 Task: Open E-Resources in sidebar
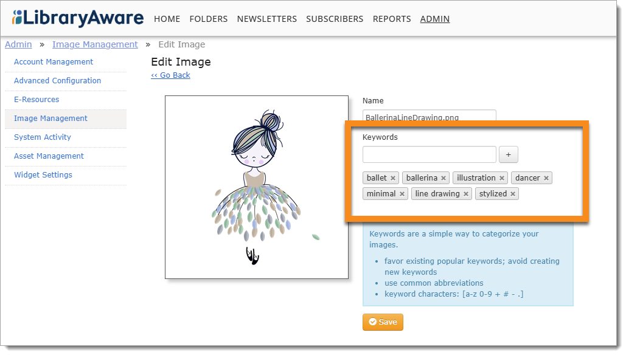37,99
